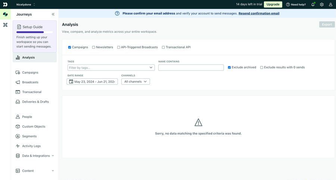The height and width of the screenshot is (180, 336).
Task: Click Need help? text link
Action: pyautogui.click(x=298, y=4)
